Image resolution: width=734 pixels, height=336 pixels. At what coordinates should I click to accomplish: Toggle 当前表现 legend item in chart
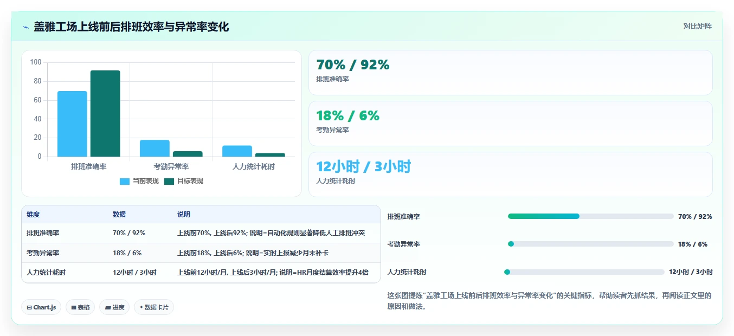pos(139,181)
